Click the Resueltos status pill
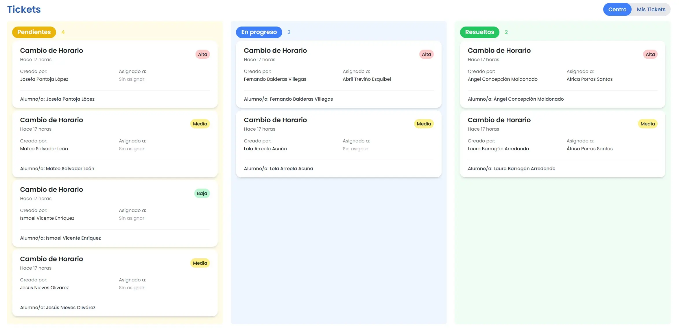This screenshot has width=679, height=329. click(x=479, y=32)
